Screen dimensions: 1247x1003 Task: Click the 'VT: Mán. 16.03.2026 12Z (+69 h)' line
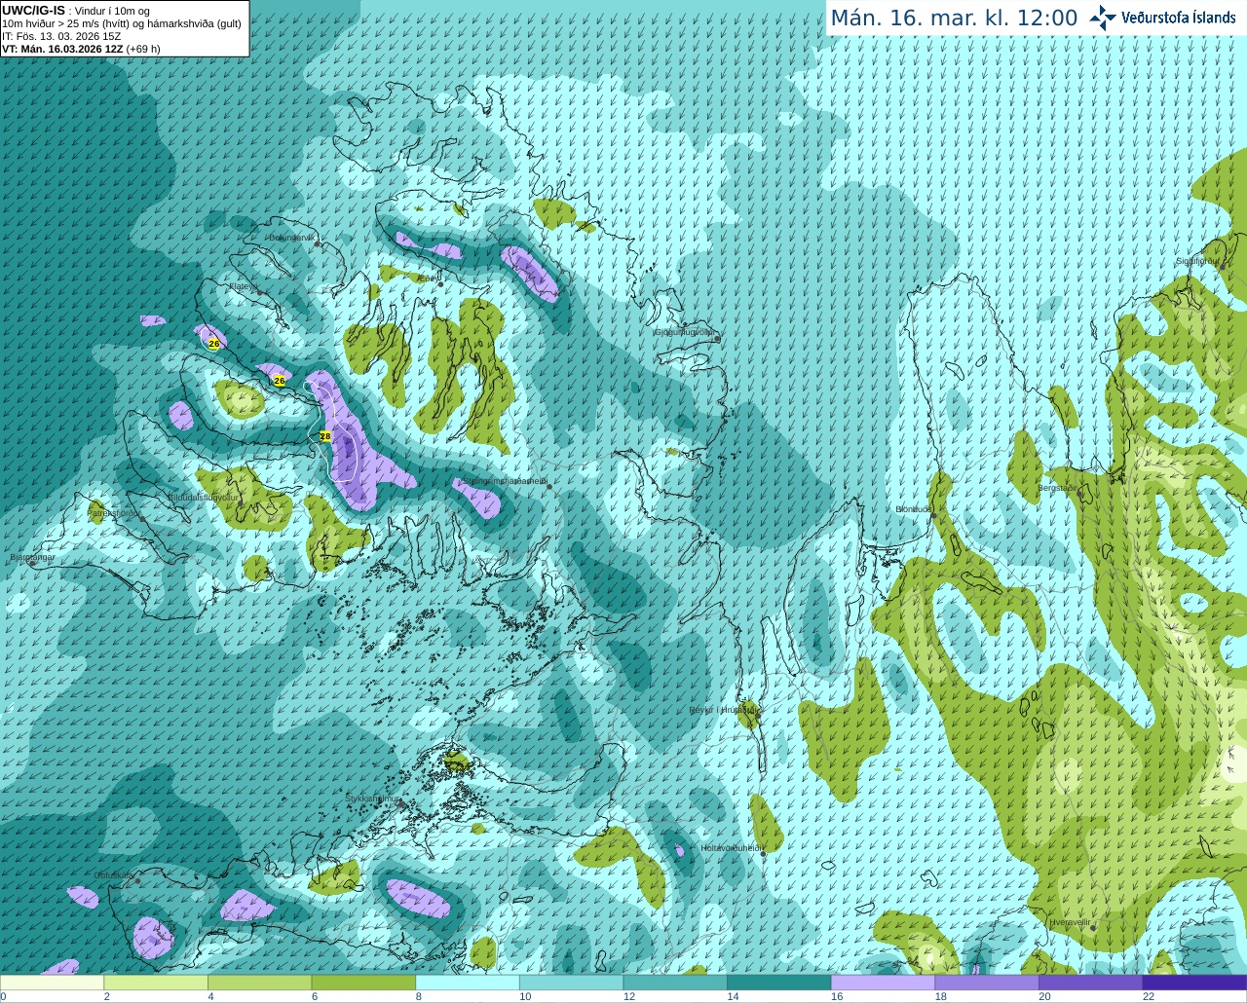coord(81,49)
